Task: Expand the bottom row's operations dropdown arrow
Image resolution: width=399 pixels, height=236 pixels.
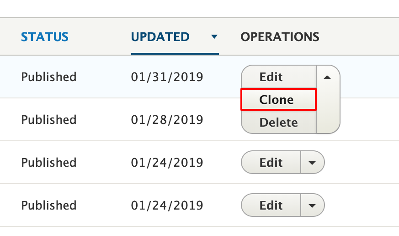Action: coord(312,205)
